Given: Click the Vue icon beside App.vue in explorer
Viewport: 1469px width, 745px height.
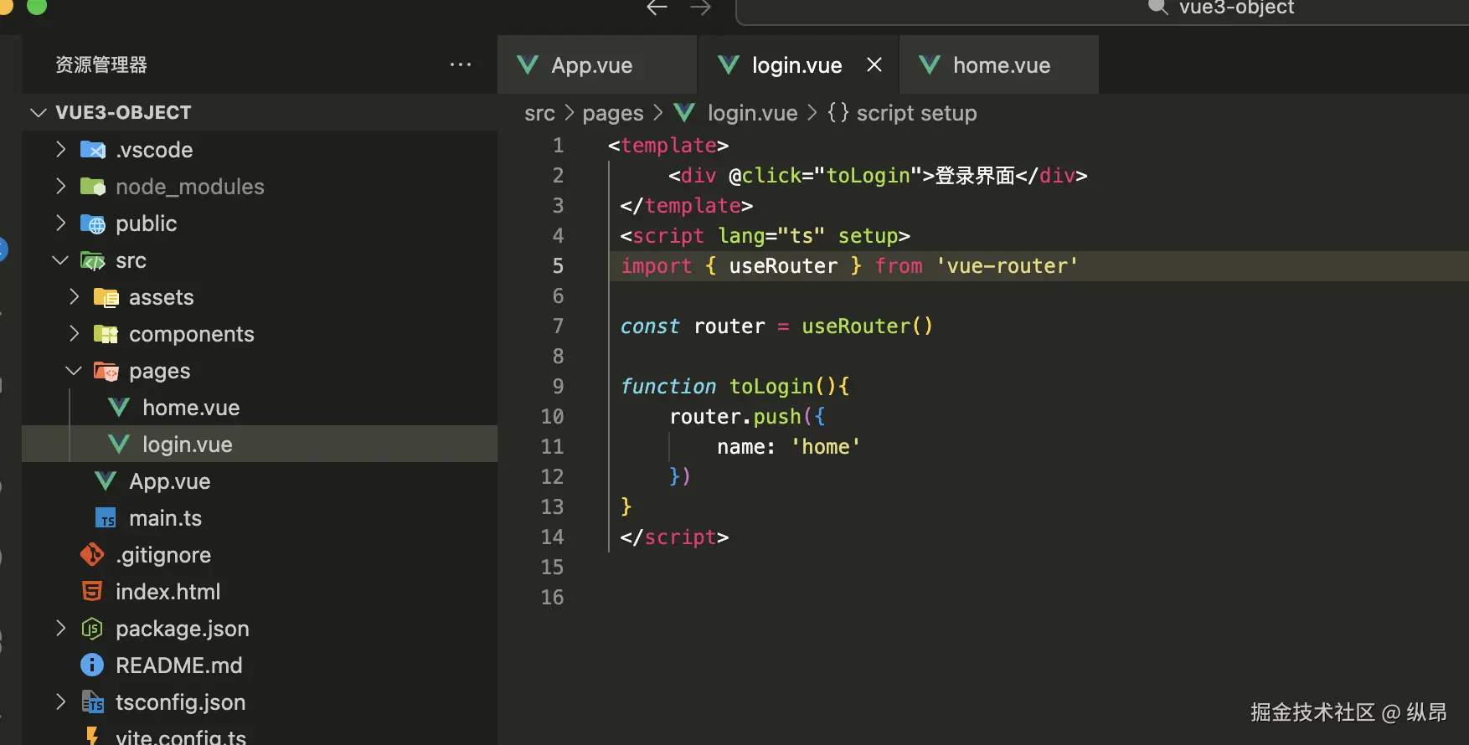Looking at the screenshot, I should [x=106, y=481].
